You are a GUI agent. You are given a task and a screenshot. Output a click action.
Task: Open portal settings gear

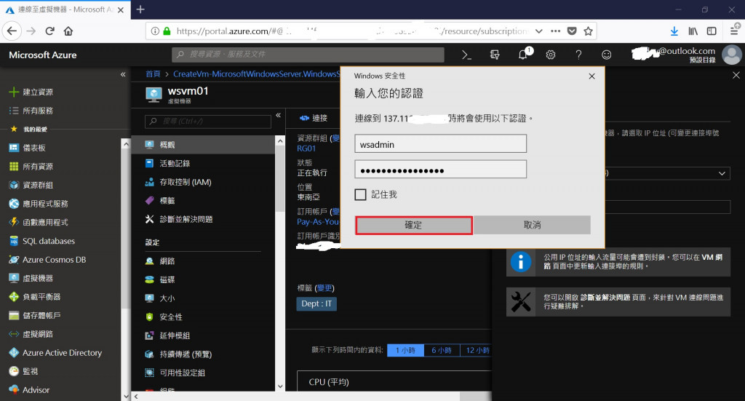551,55
